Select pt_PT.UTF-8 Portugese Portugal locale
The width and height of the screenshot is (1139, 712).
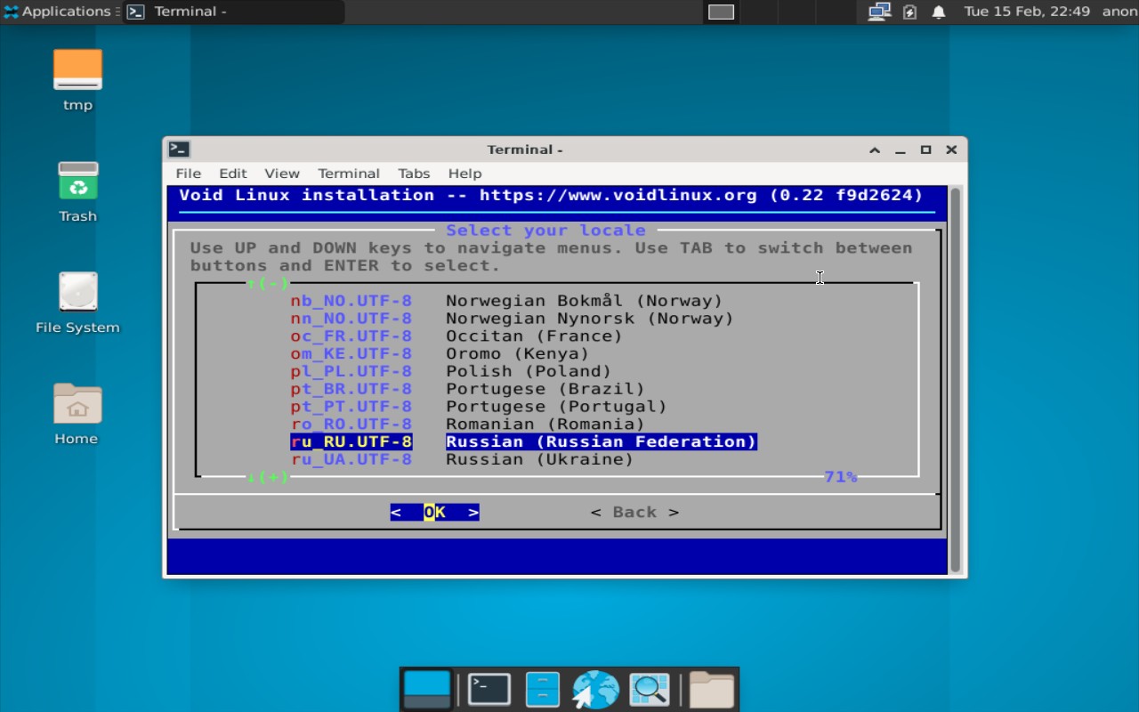tap(479, 407)
